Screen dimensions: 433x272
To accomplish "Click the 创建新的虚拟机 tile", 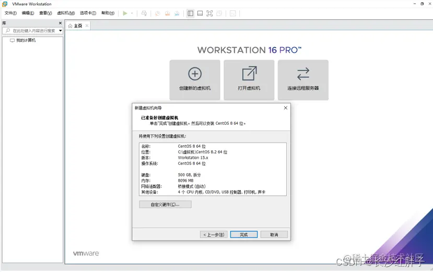I will pos(195,80).
